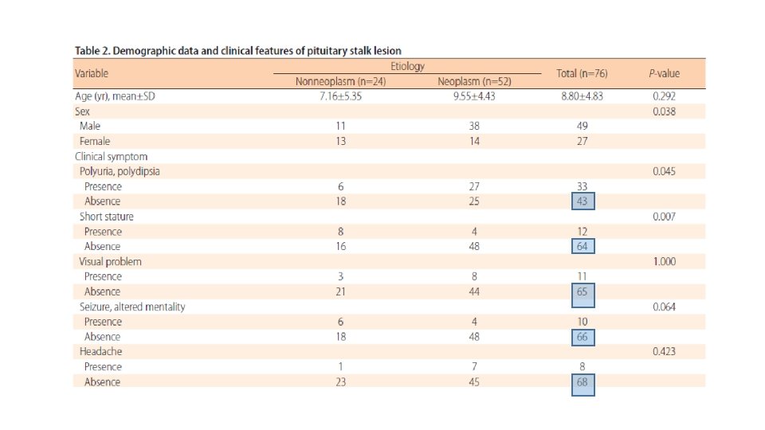Click the Sex P-value 0.038
The height and width of the screenshot is (430, 765).
(x=664, y=111)
